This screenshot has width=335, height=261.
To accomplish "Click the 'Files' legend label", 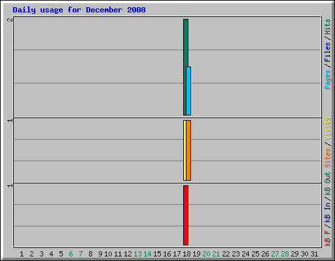I will [x=327, y=52].
